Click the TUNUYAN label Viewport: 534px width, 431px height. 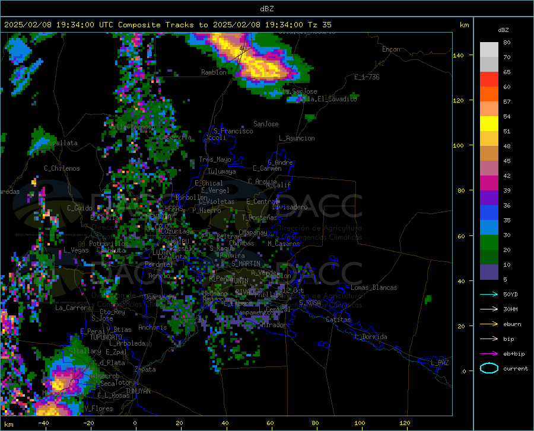tap(138, 391)
